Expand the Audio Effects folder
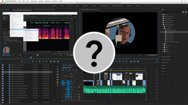 (x=161, y=19)
